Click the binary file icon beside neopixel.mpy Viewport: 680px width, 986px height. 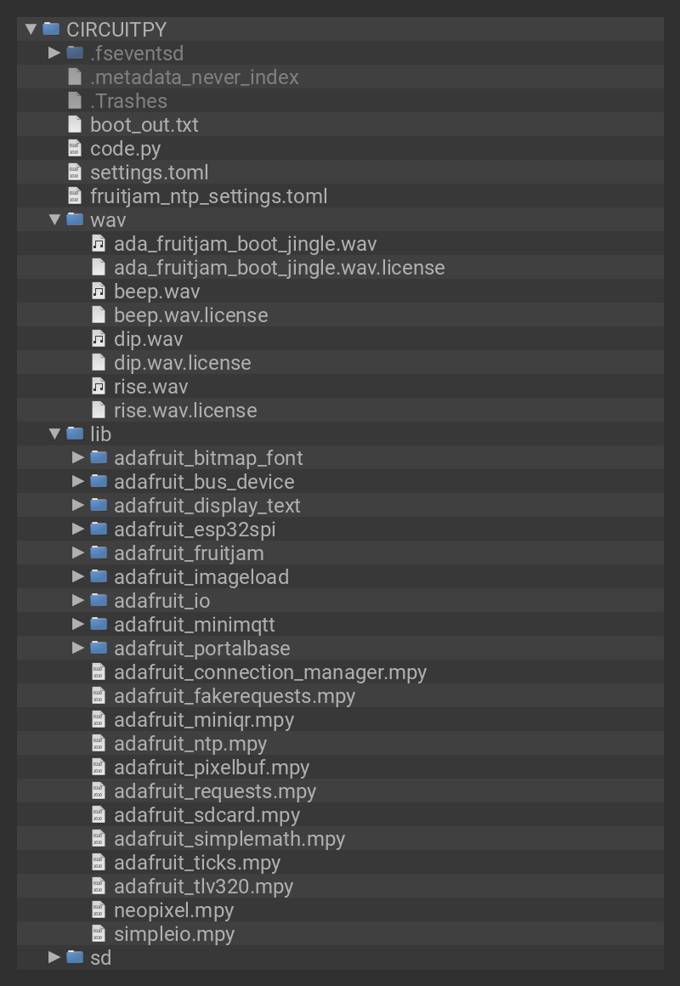(99, 910)
